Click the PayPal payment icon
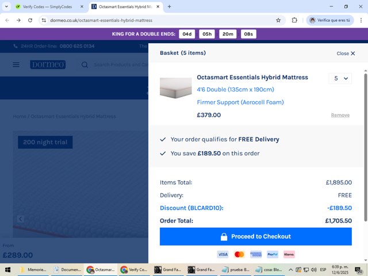368x276 pixels. 273,254
